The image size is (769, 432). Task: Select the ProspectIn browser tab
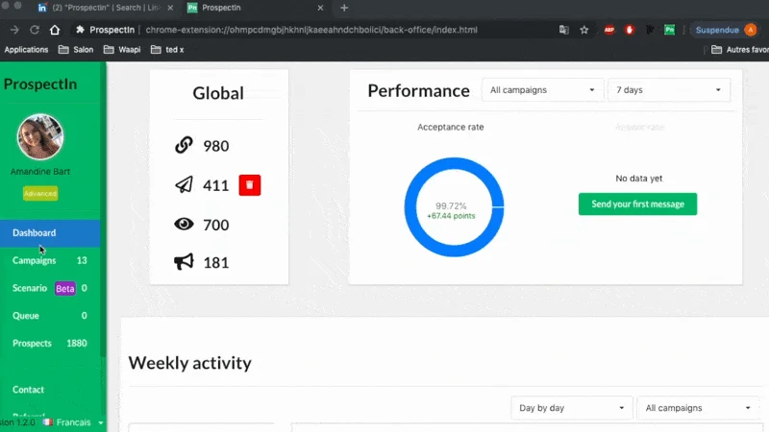click(x=255, y=8)
